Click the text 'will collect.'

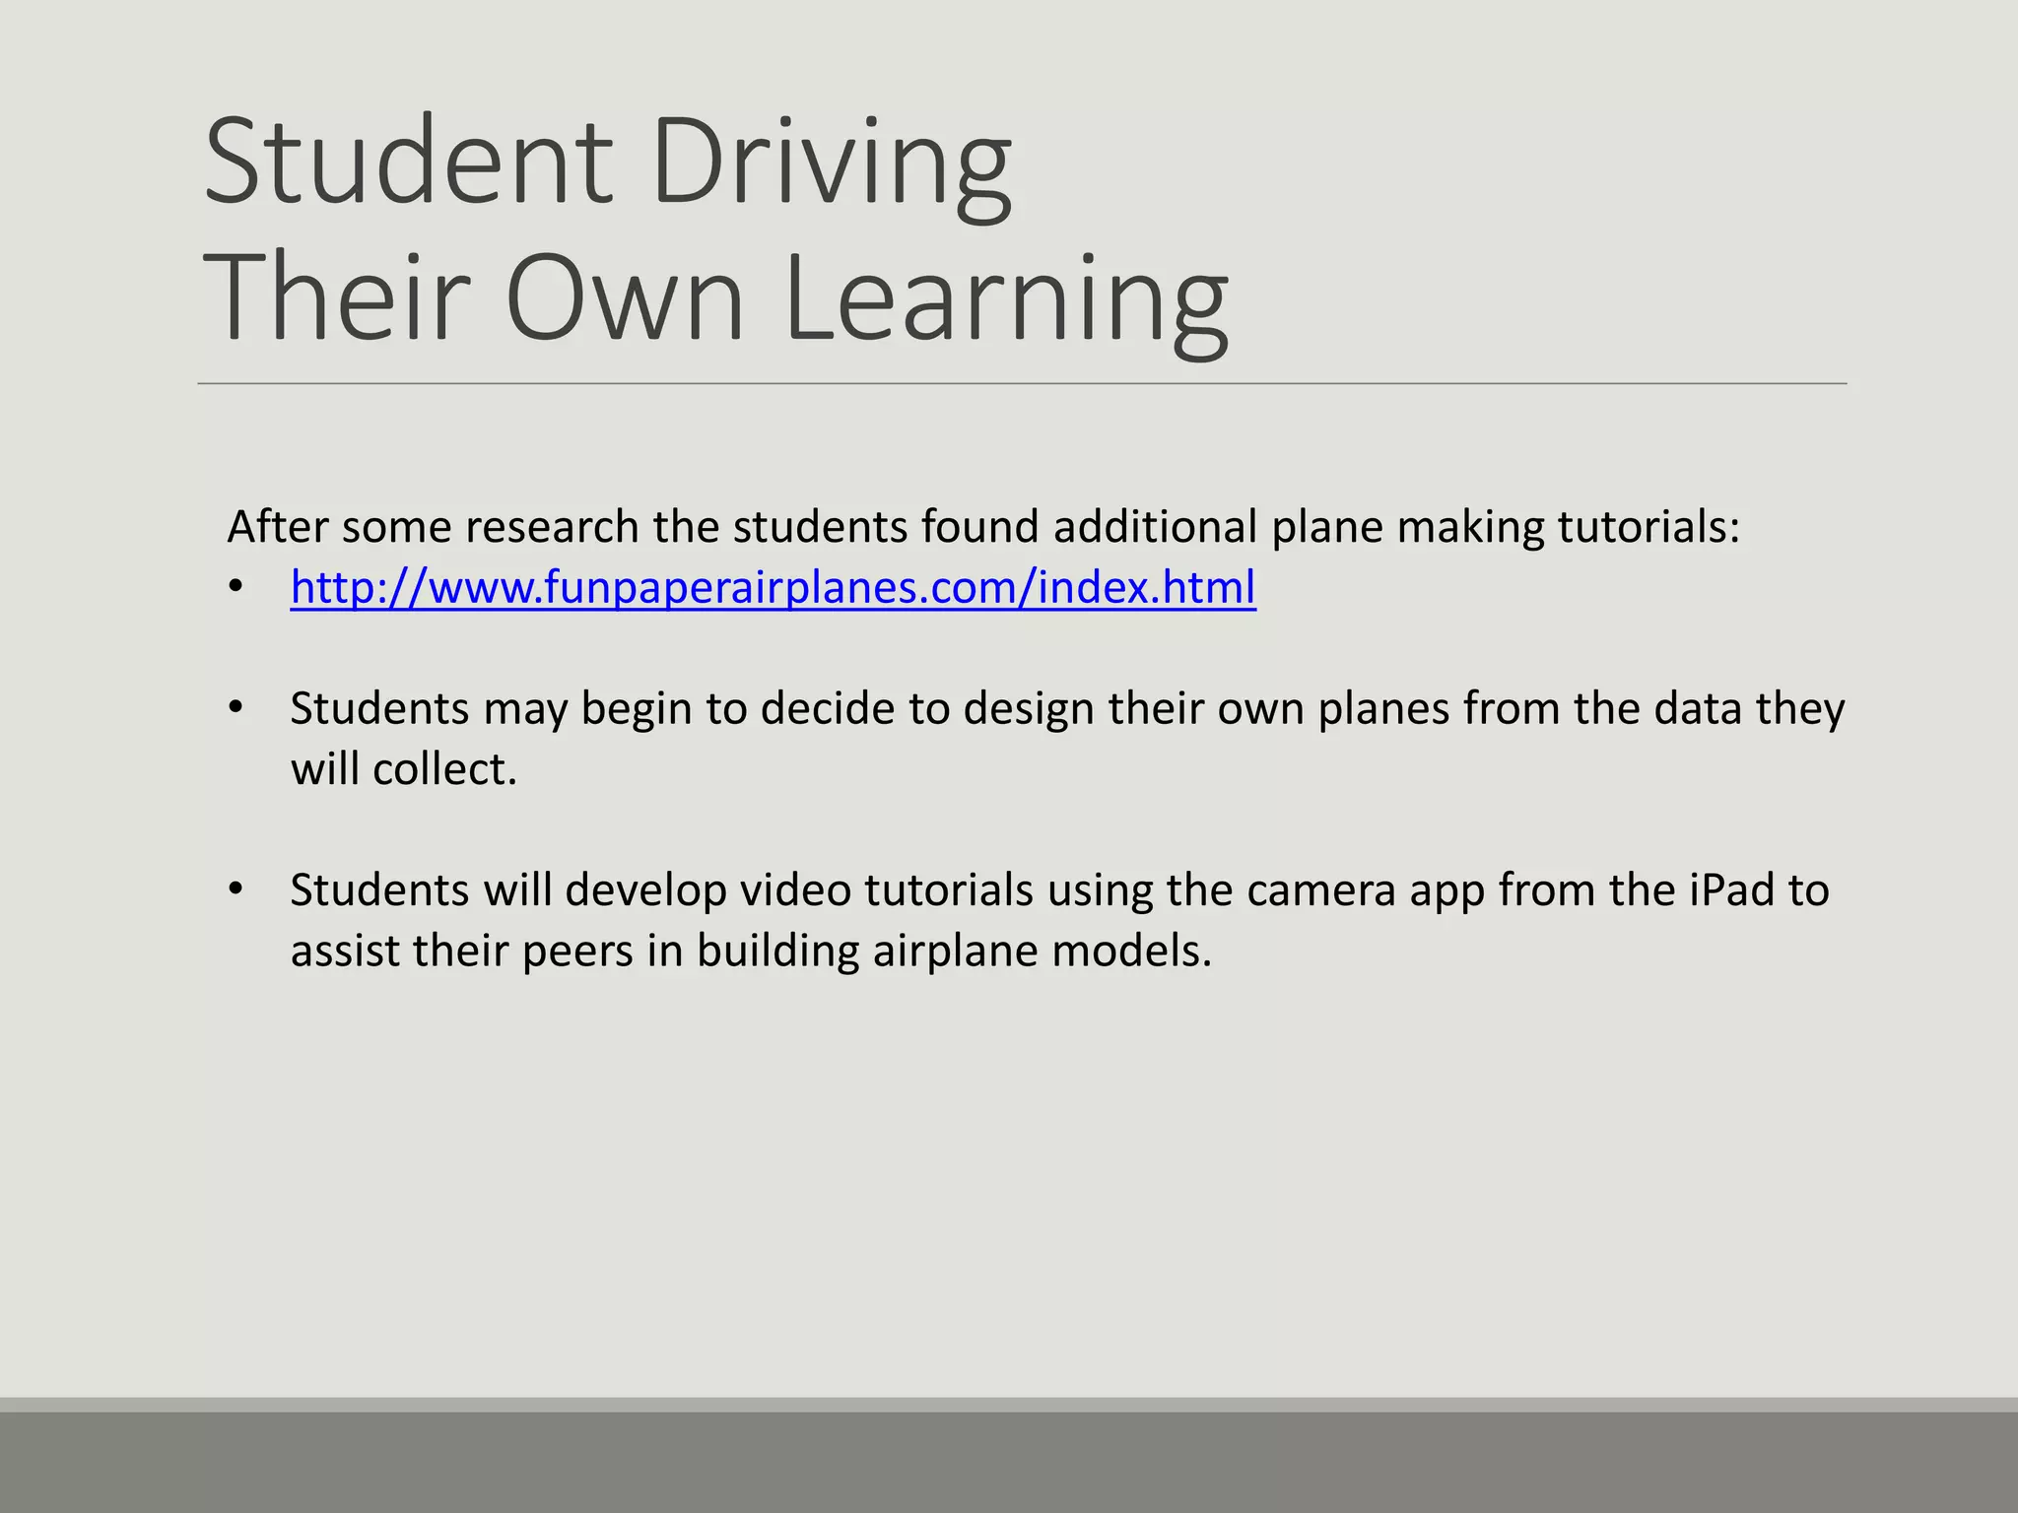pos(403,769)
